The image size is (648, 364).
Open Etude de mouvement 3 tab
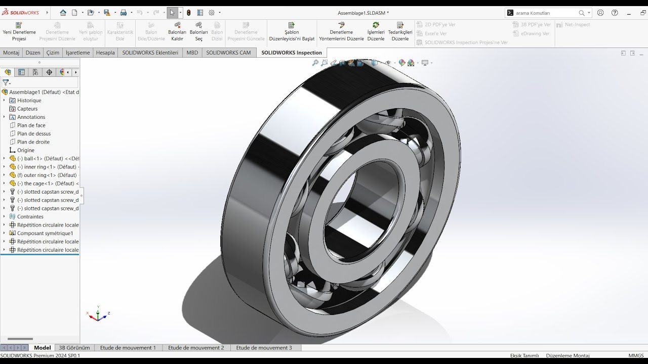(264, 348)
